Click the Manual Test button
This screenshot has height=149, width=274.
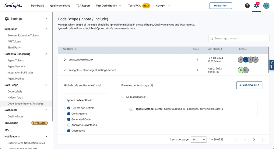(x=220, y=6)
